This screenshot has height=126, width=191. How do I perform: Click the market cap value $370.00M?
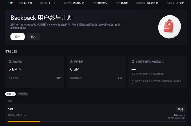coord(103,3)
